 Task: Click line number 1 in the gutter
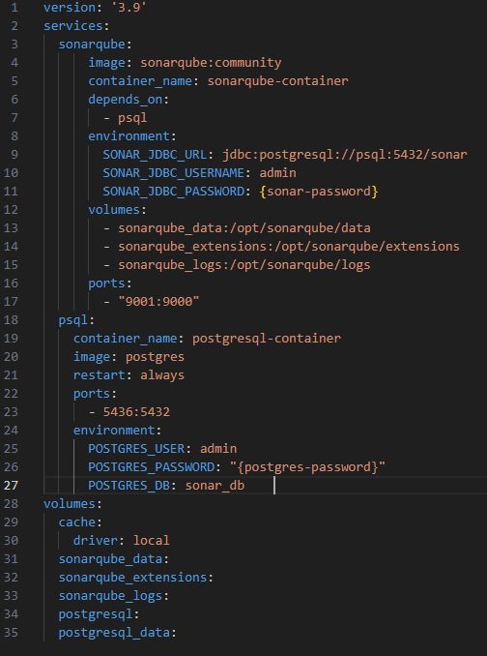[14, 8]
